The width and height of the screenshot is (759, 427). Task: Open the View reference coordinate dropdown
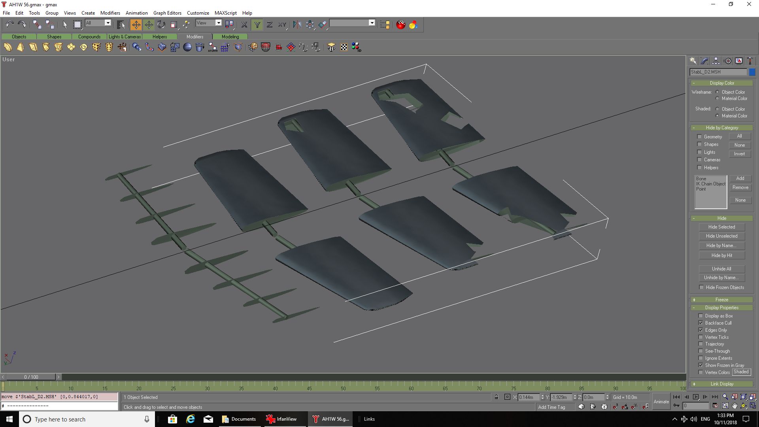(218, 23)
